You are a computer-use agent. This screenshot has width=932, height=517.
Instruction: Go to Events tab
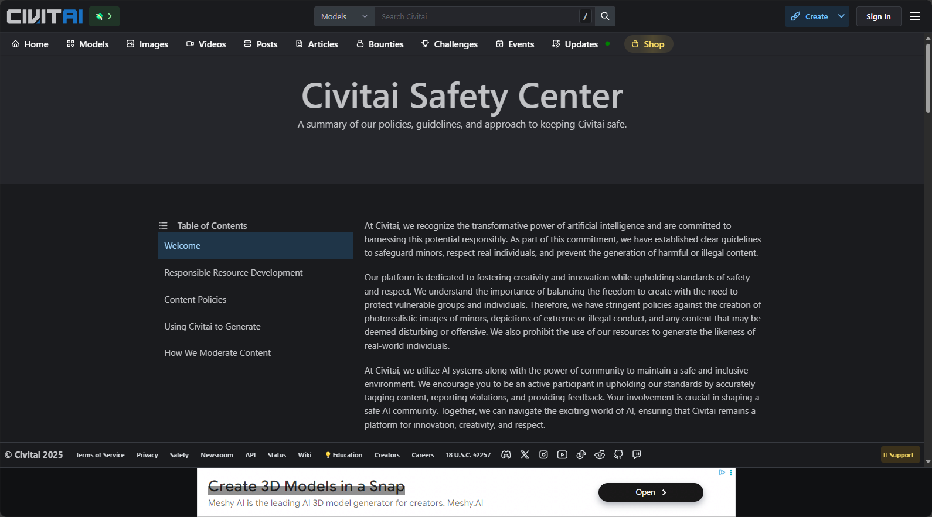(515, 44)
